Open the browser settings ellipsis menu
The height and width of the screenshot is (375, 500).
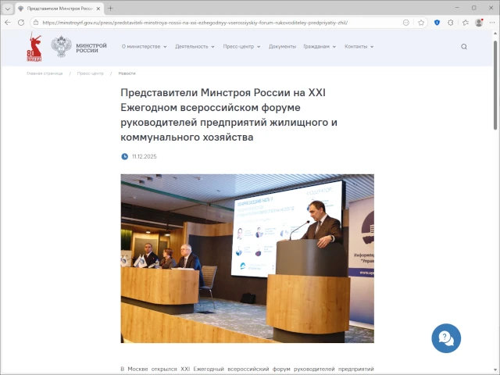tap(492, 23)
